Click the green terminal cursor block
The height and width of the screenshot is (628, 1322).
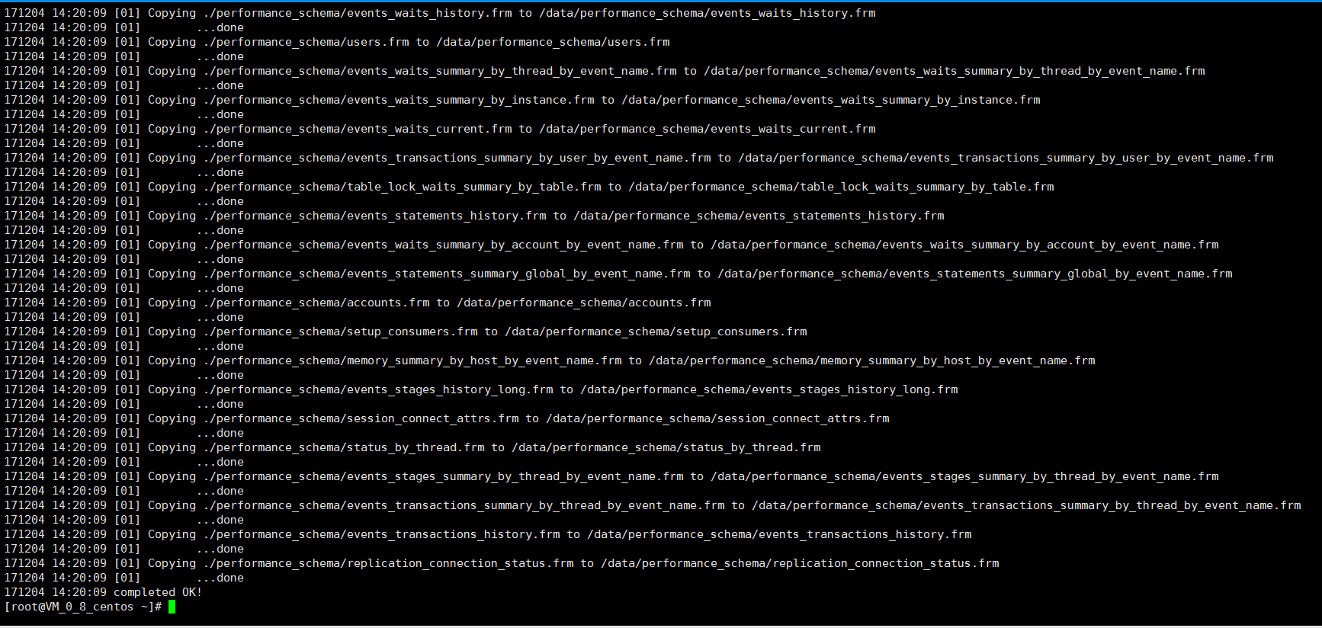pos(172,607)
